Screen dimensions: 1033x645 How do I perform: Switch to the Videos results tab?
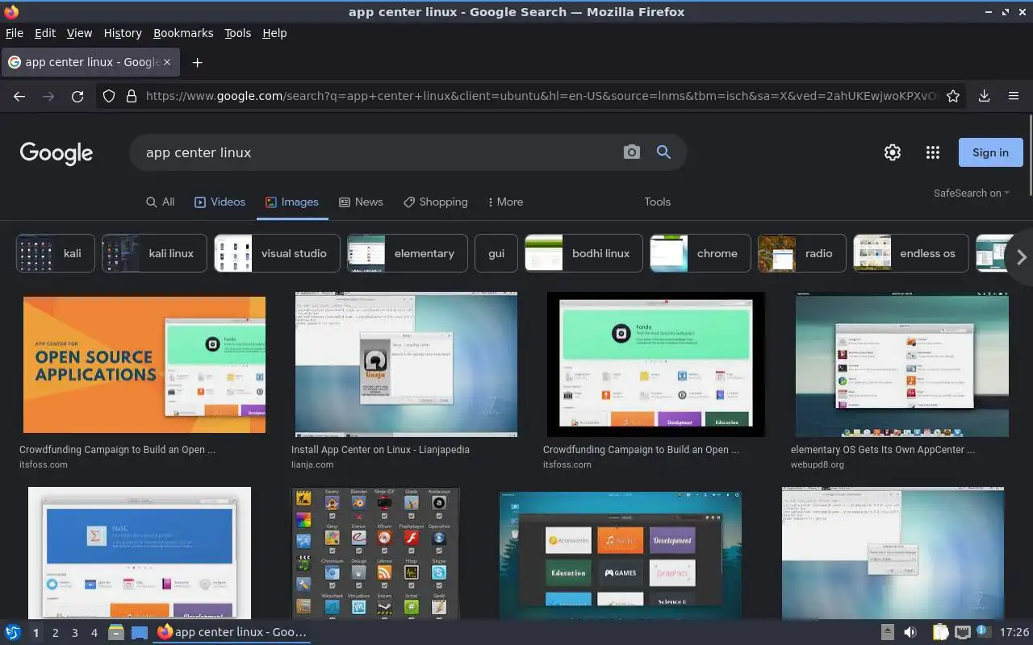[220, 202]
